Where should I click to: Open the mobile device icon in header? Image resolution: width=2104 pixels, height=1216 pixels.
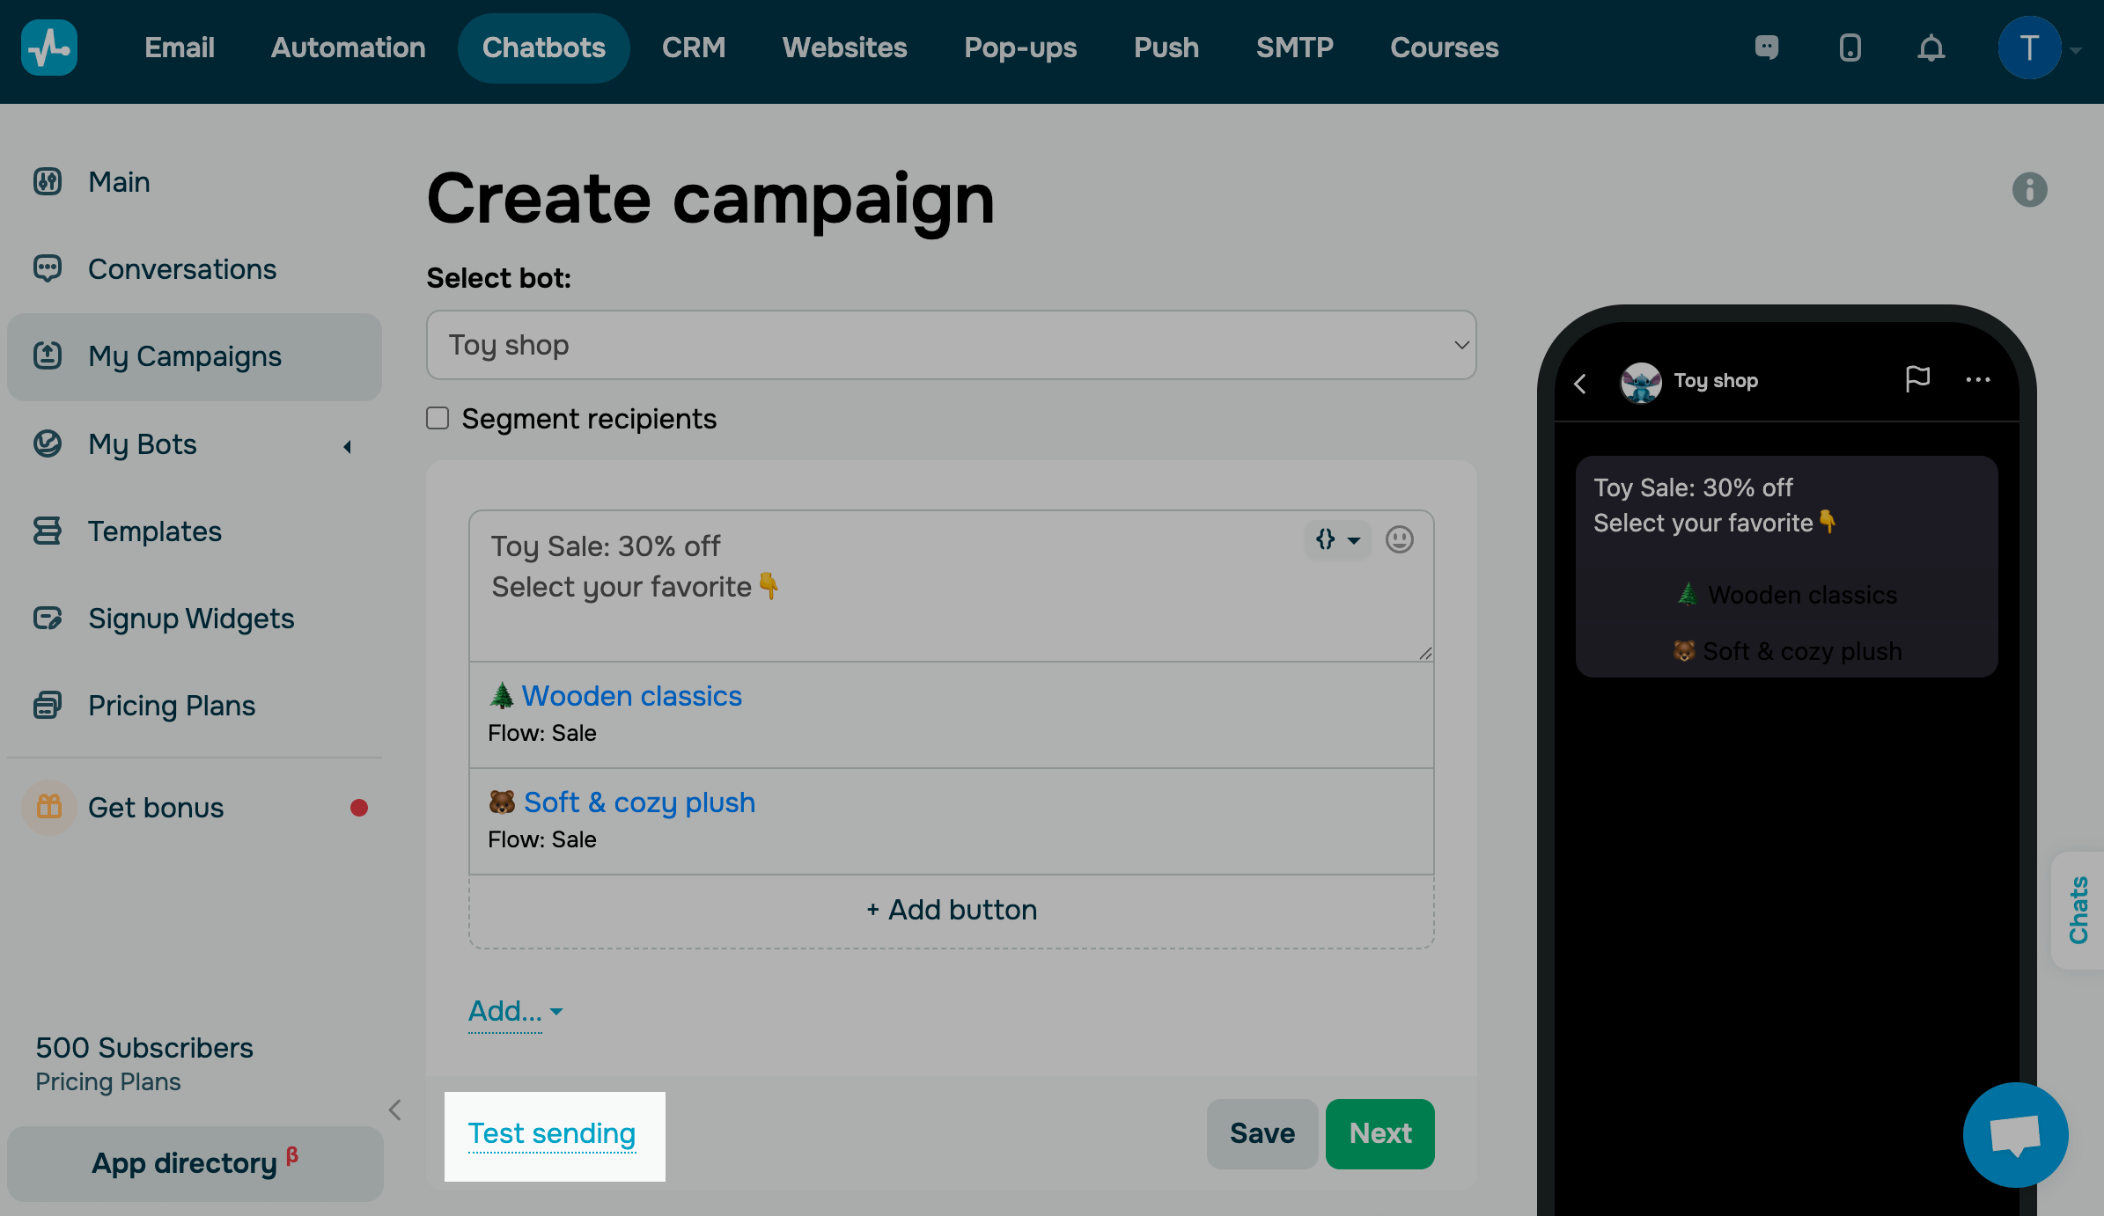[x=1850, y=48]
